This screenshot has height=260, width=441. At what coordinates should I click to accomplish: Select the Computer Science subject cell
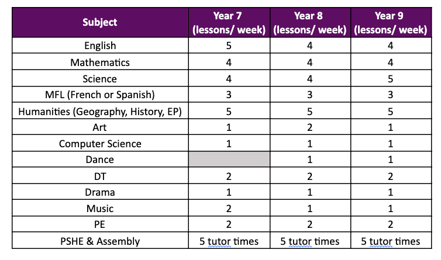(x=100, y=143)
